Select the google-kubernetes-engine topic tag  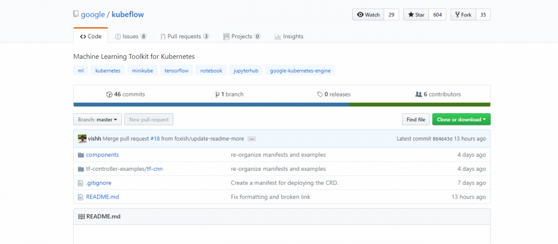pos(301,70)
